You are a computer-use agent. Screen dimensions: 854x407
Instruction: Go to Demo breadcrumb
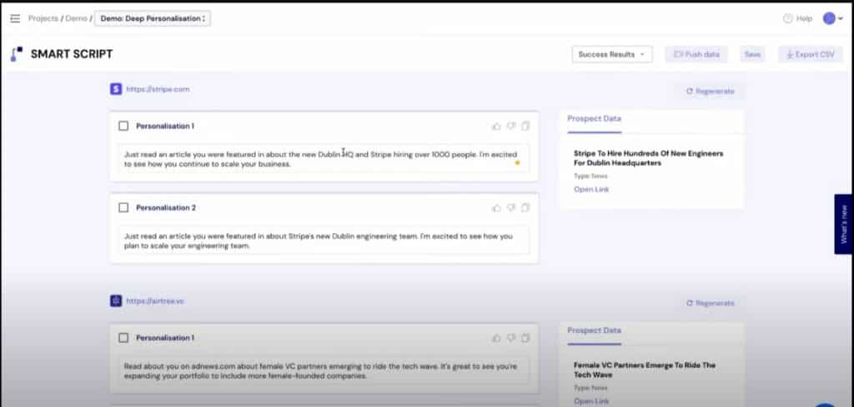pos(76,18)
